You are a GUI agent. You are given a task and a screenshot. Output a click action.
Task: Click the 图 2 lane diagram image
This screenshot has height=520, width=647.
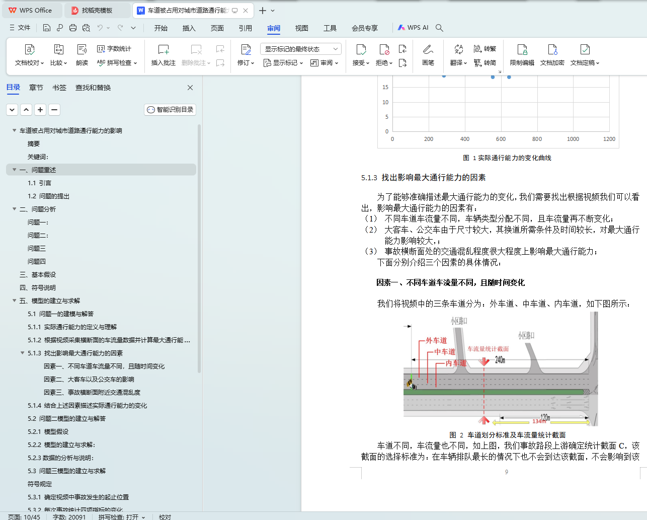click(501, 369)
